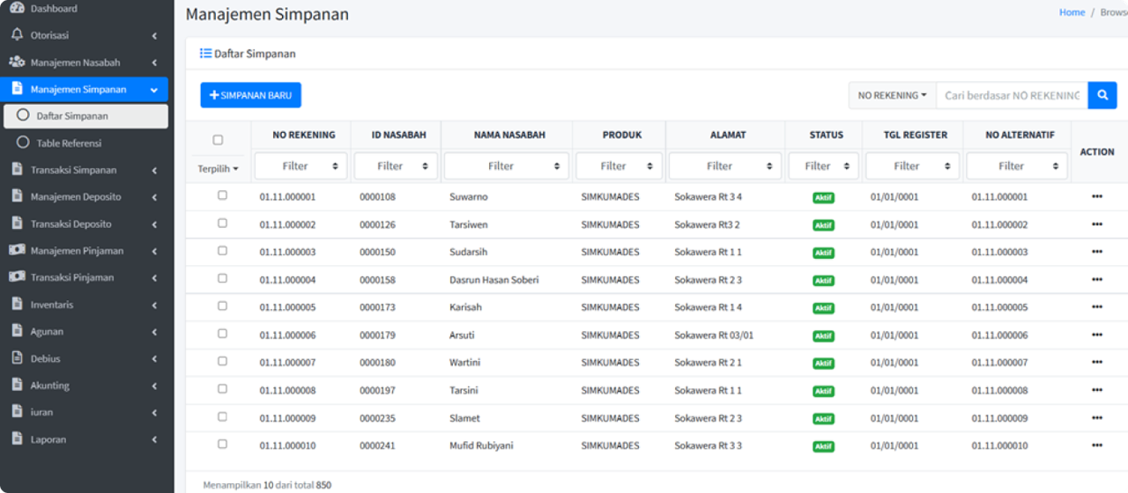Click the SIMPANAN BARU button
The height and width of the screenshot is (493, 1128).
click(x=250, y=95)
